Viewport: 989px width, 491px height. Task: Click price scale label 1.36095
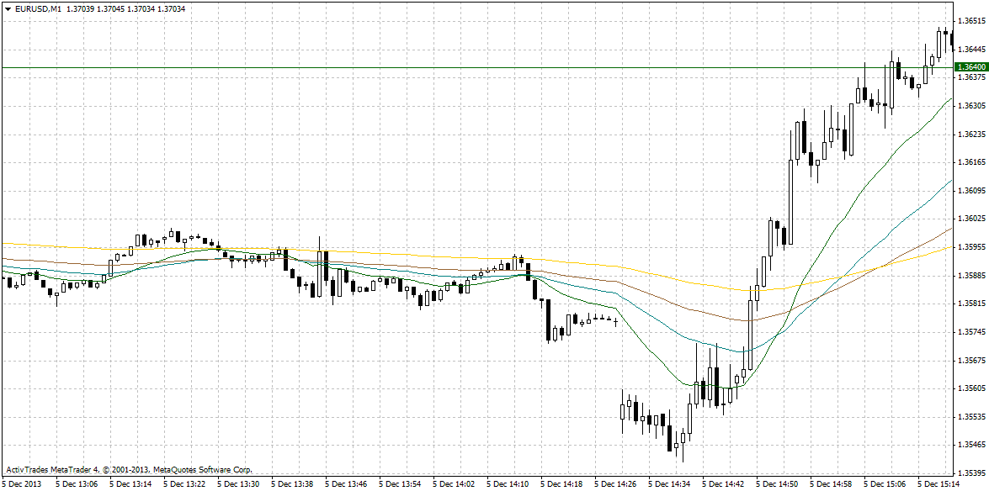(x=971, y=190)
